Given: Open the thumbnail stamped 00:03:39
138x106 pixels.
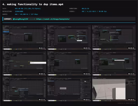Looking at the screenshot, I should tap(69, 37).
